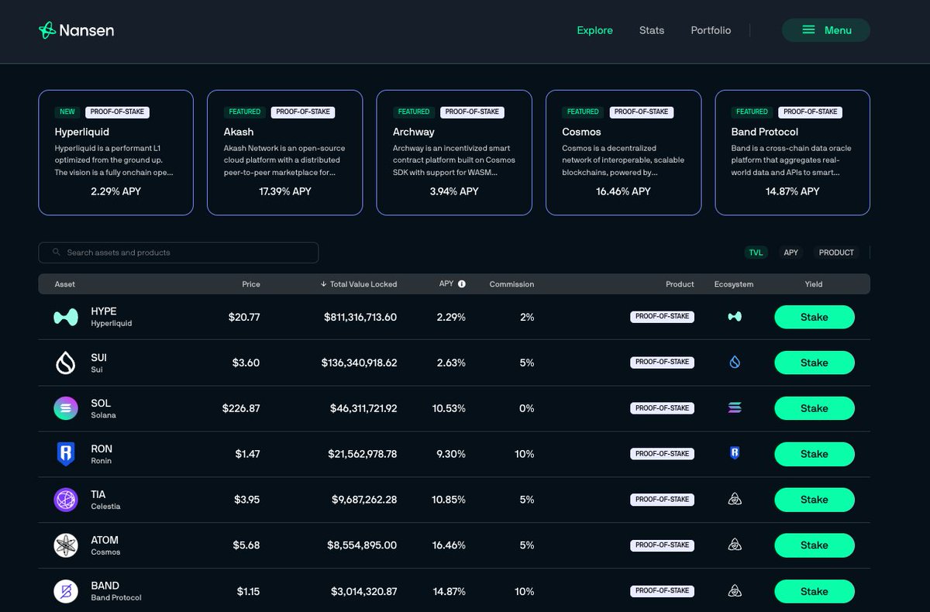The image size is (930, 612).
Task: Click the APY info icon
Action: coord(462,284)
